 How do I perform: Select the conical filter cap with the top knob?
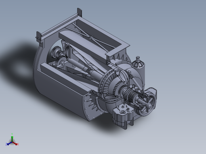(x=138, y=62)
